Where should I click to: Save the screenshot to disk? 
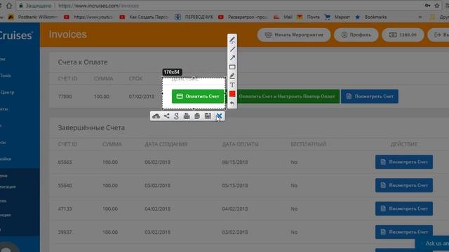[208, 116]
